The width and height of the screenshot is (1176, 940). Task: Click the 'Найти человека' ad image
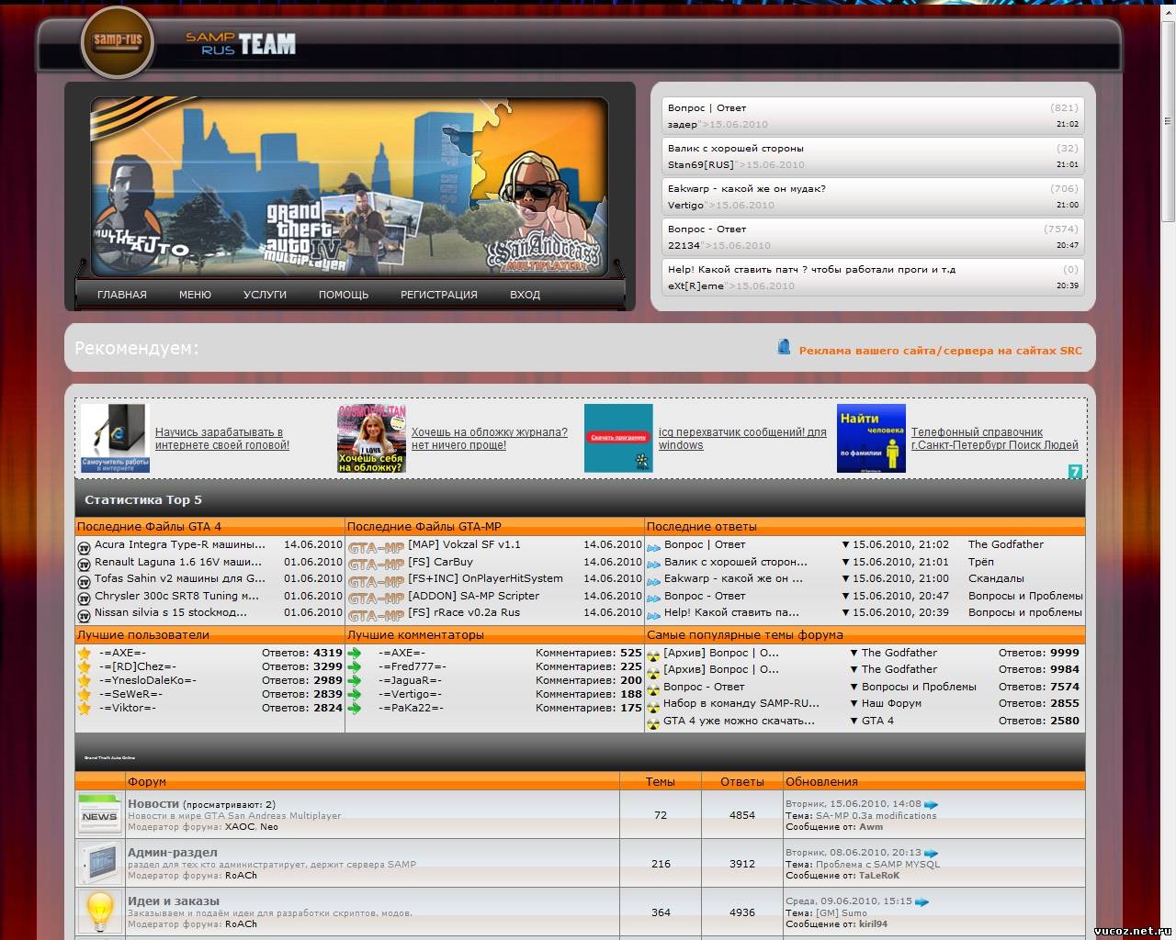(x=871, y=438)
